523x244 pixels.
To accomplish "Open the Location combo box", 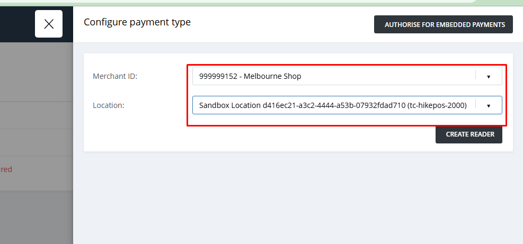I will tap(347, 105).
